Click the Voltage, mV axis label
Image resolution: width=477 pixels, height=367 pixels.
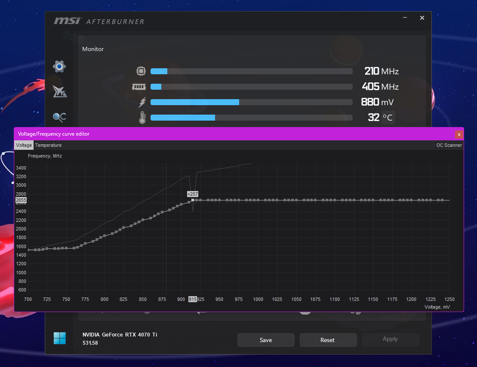(x=437, y=307)
